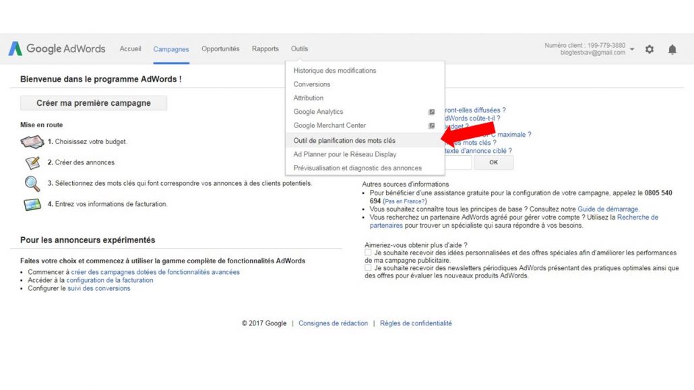Click Entrez vos informations de facturation text
694x390 pixels.
pyautogui.click(x=111, y=204)
